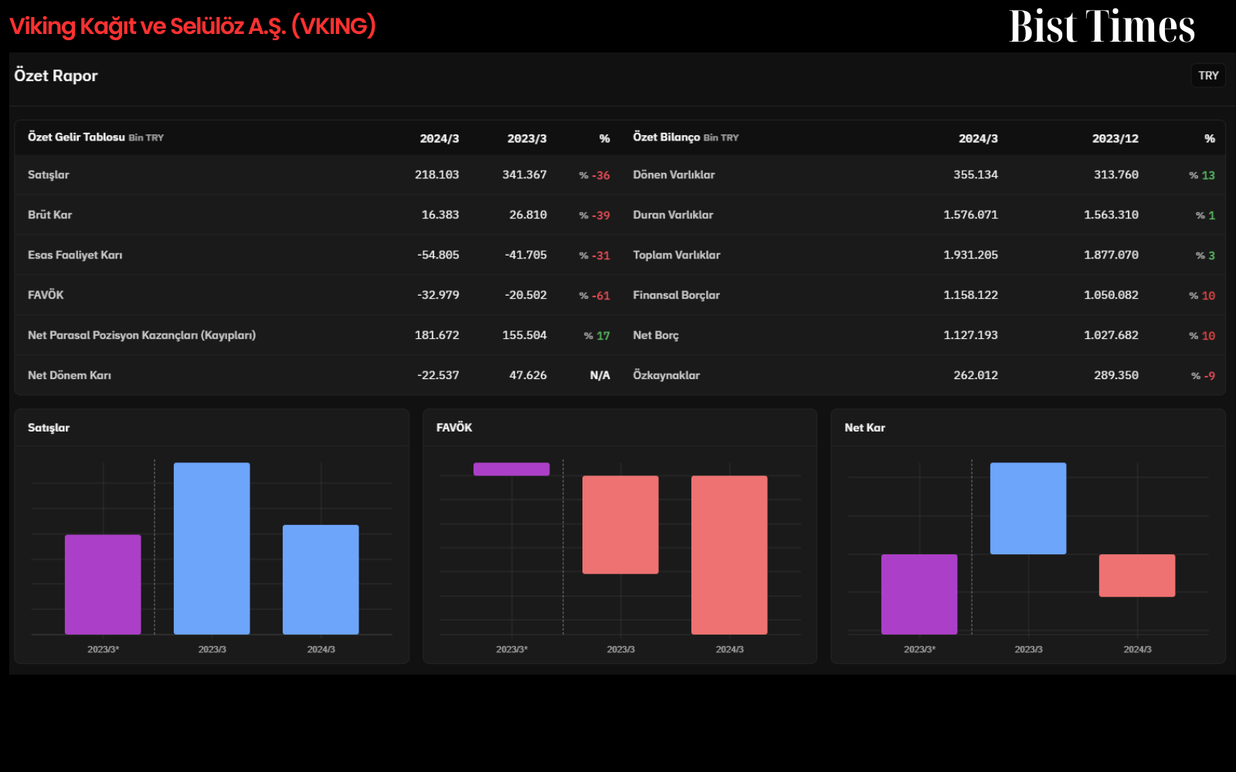Click the Esas Faaliyet Karı label
Image resolution: width=1236 pixels, height=772 pixels.
click(x=75, y=255)
